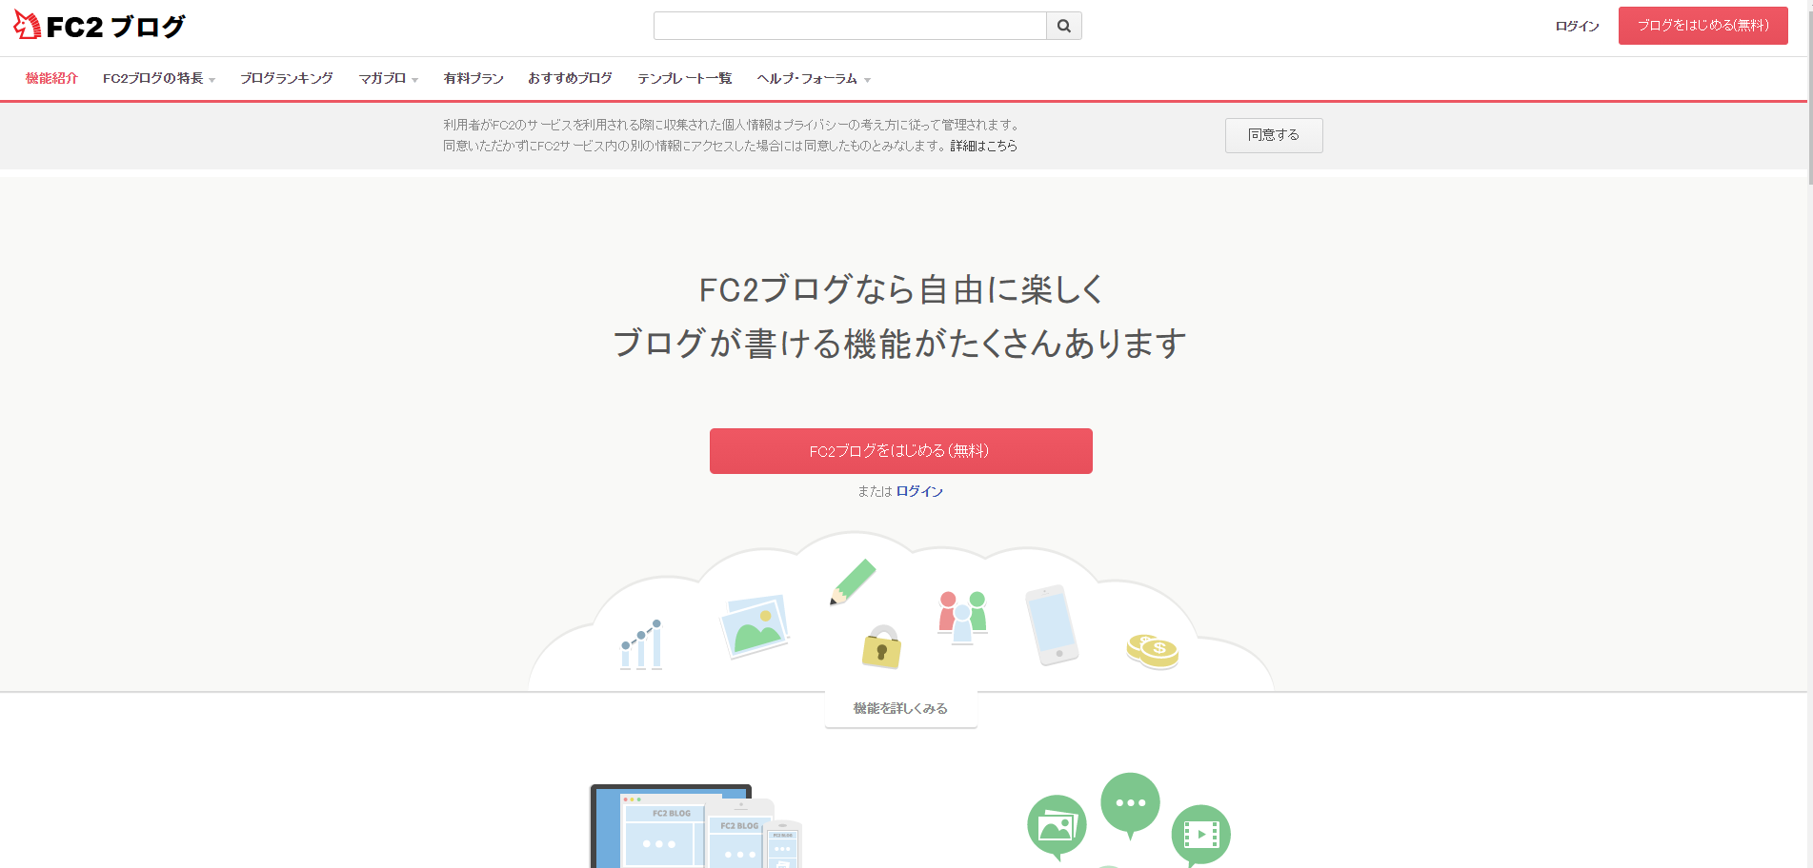Click the bar chart analytics icon
The width and height of the screenshot is (1813, 868).
pos(641,644)
